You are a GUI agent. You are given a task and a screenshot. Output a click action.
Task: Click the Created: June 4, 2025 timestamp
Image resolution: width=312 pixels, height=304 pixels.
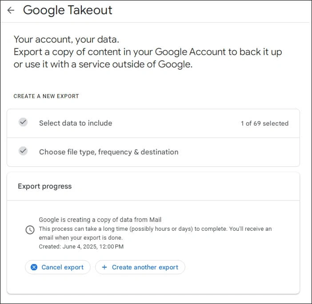click(x=81, y=247)
